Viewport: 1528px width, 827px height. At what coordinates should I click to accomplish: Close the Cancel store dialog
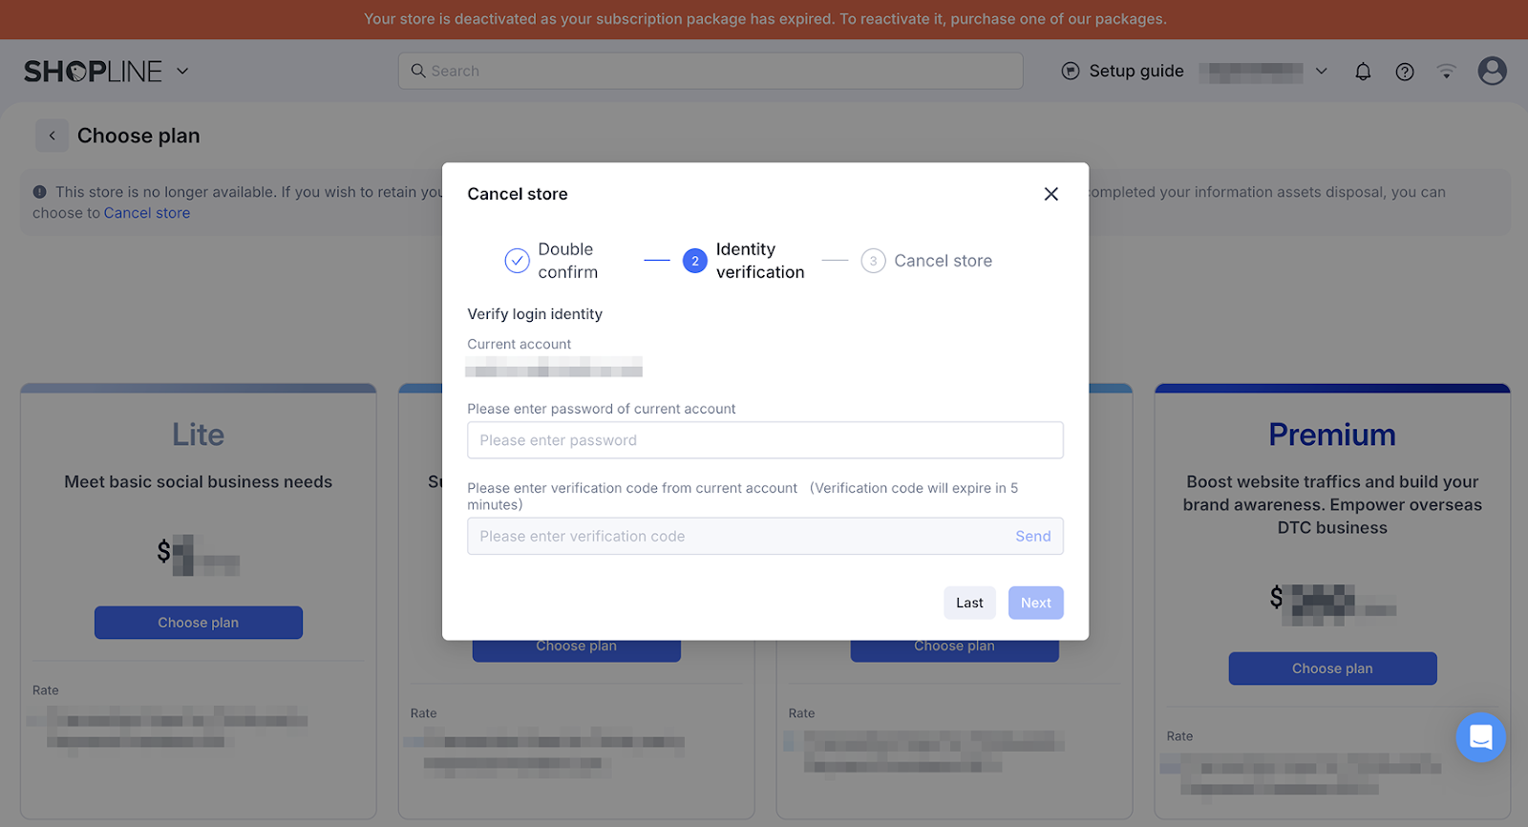[x=1050, y=194]
